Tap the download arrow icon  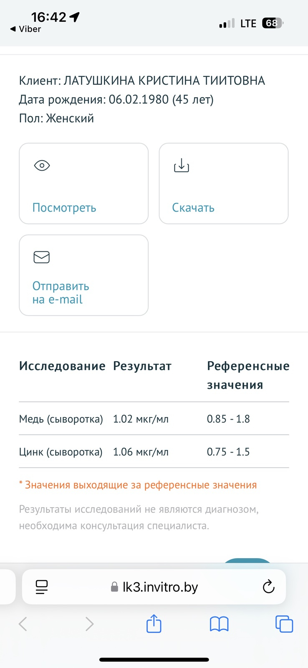pos(182,166)
